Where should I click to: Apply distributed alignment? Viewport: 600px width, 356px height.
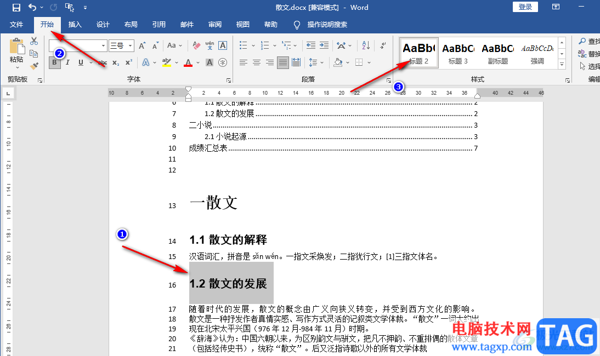point(296,62)
